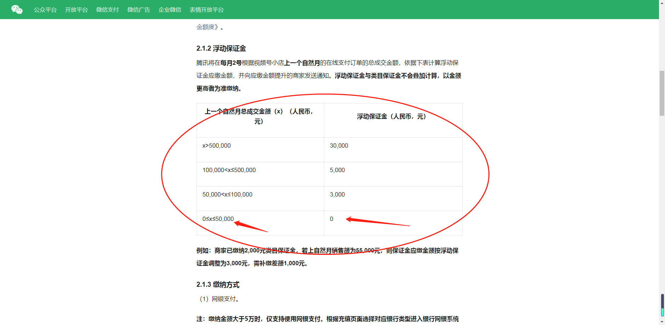Open the 微信支付 navigation item
Viewport: 665px width, 325px height.
tap(108, 10)
